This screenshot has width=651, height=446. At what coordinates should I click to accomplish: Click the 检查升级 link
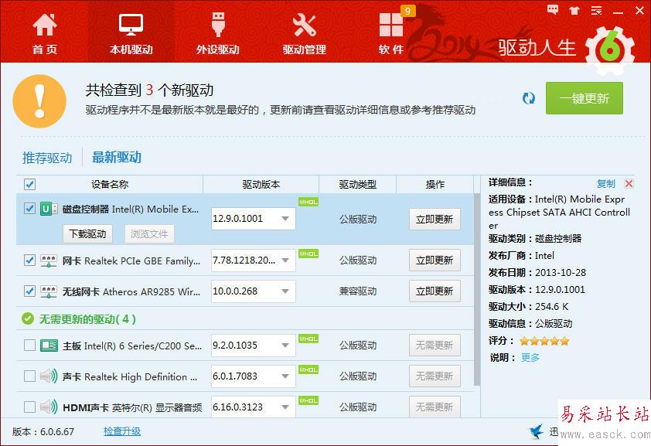click(122, 431)
